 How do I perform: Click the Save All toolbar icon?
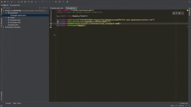pyautogui.click(x=5, y=2)
